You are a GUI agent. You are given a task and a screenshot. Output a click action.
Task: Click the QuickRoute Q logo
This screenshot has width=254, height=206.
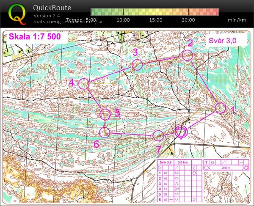(x=17, y=14)
